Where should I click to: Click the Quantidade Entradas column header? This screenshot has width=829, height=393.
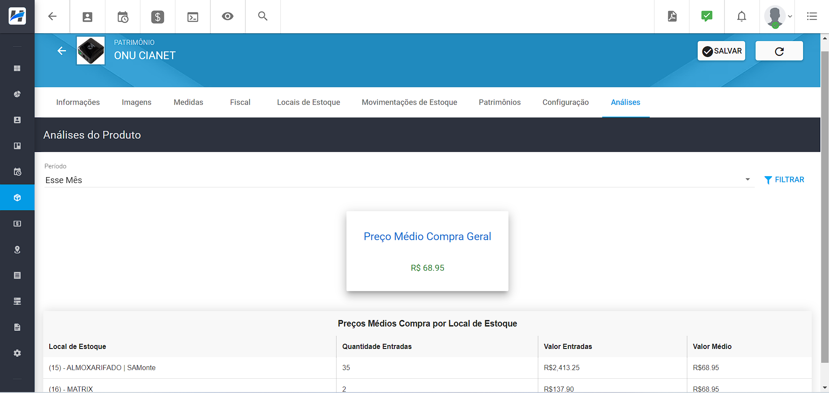point(377,346)
